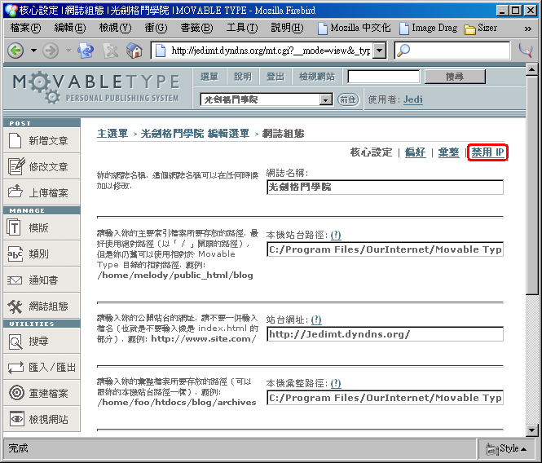The height and width of the screenshot is (463, 542).
Task: Open the 偏好 preferences link
Action: pos(415,152)
